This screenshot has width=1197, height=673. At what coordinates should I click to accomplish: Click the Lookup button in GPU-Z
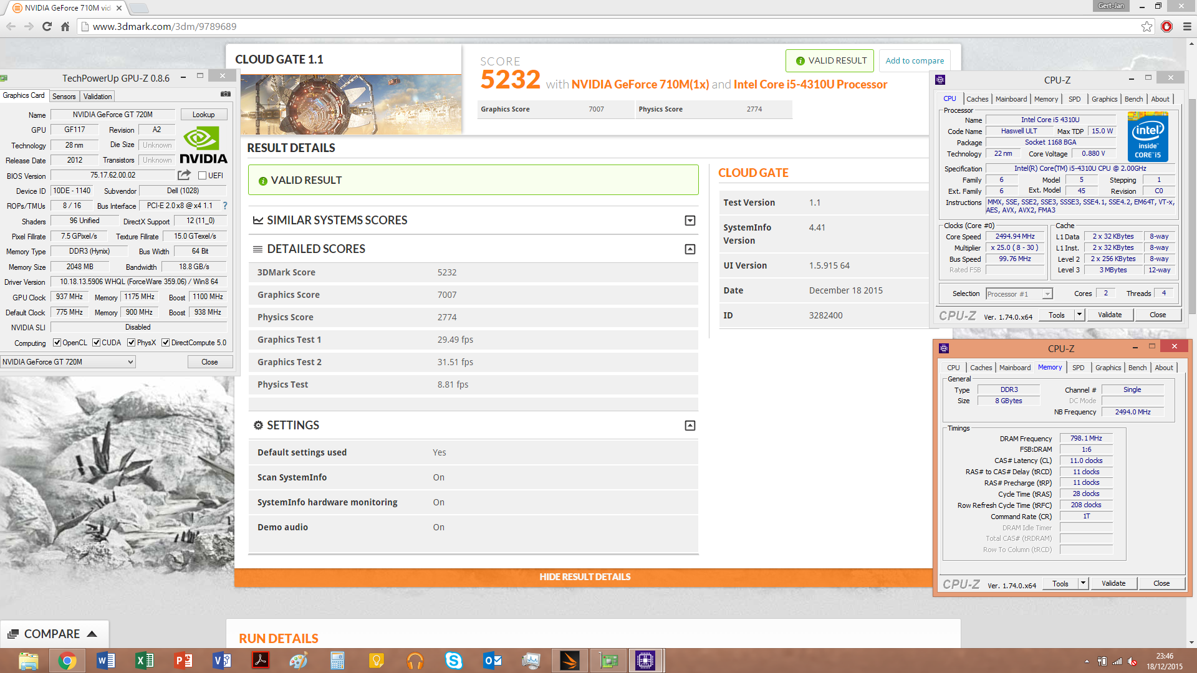coord(203,115)
